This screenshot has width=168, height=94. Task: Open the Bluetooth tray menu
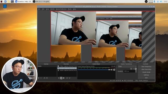(154, 2)
